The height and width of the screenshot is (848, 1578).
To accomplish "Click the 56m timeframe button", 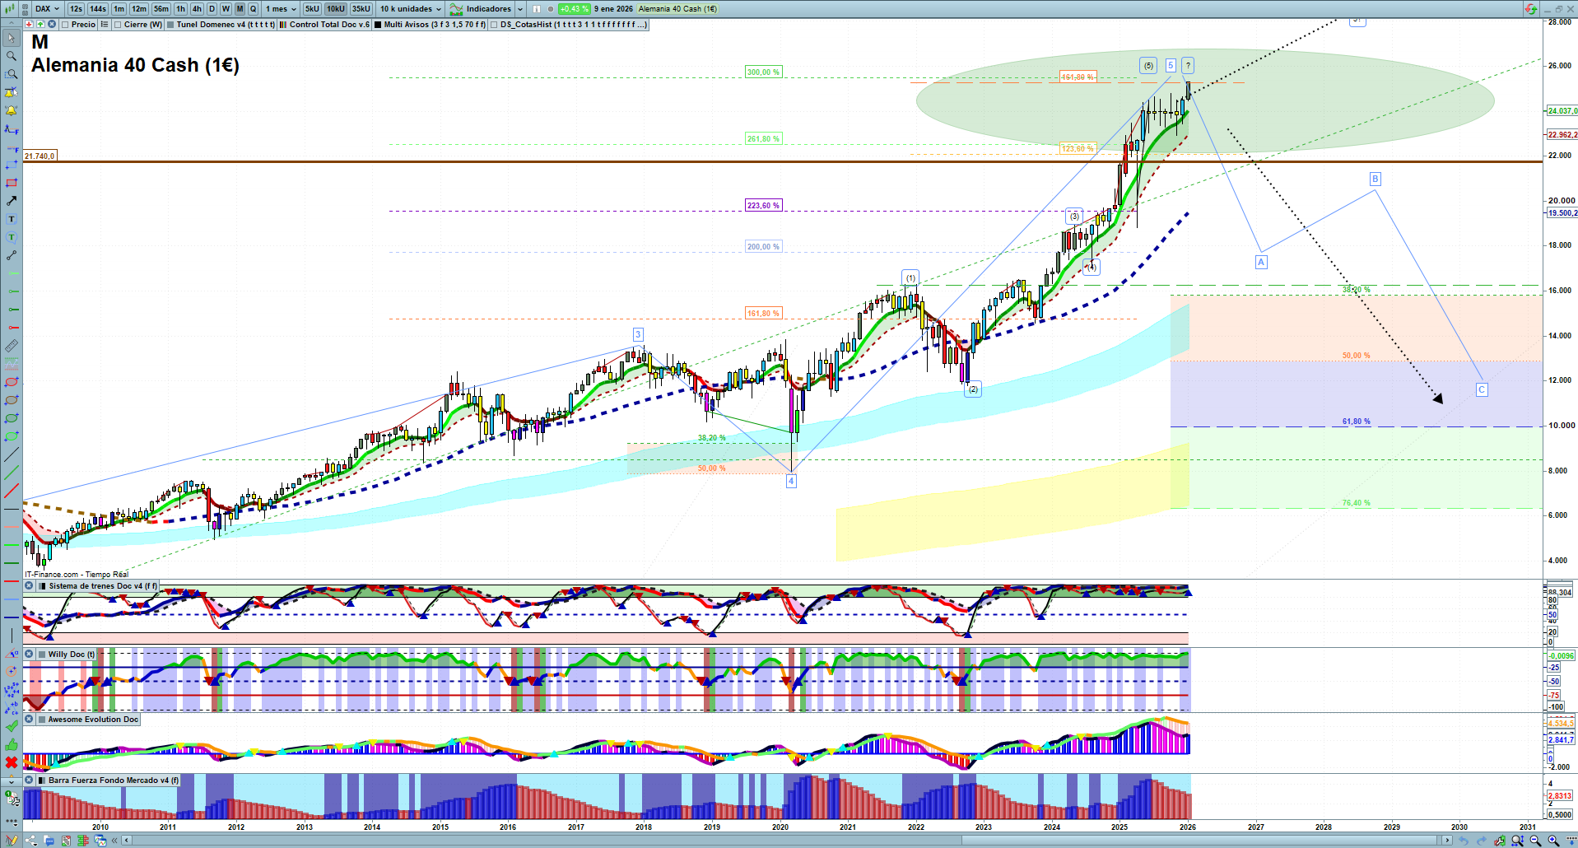I will (x=161, y=9).
